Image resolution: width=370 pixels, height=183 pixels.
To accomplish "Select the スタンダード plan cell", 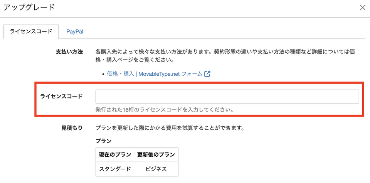I will (x=115, y=169).
